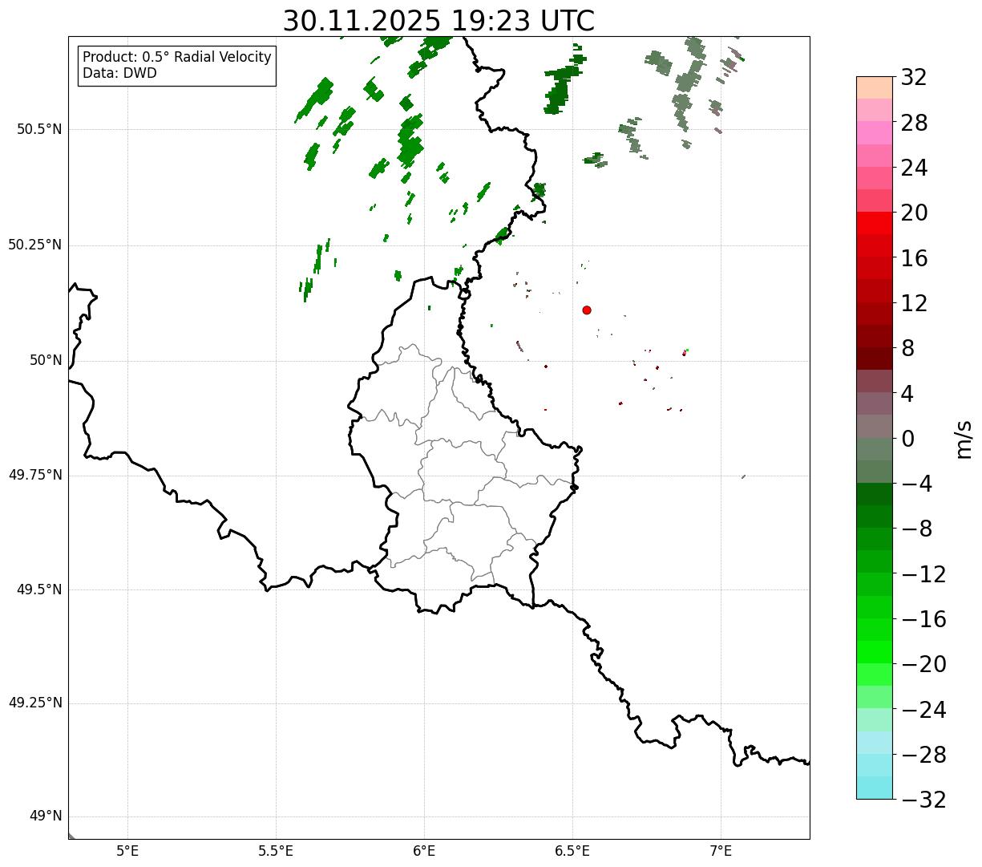Click the colorbar label −12
The height and width of the screenshot is (867, 982).
pos(923,574)
